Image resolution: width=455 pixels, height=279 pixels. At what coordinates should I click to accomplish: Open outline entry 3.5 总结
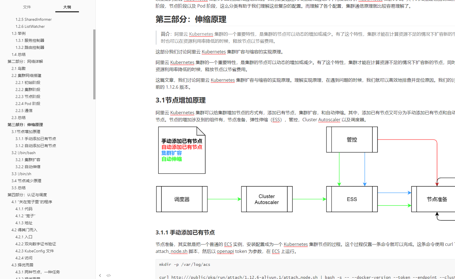pos(19,188)
